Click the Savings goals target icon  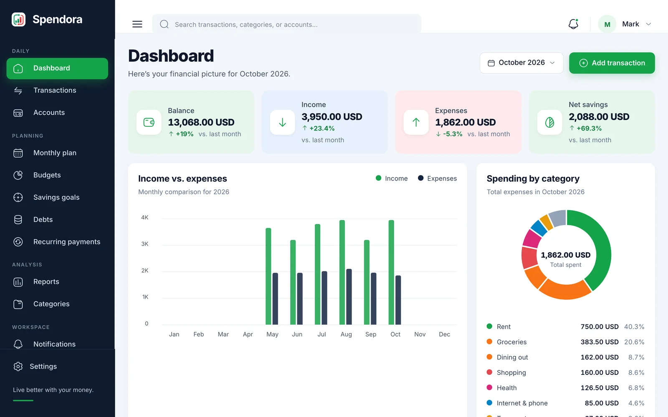18,197
